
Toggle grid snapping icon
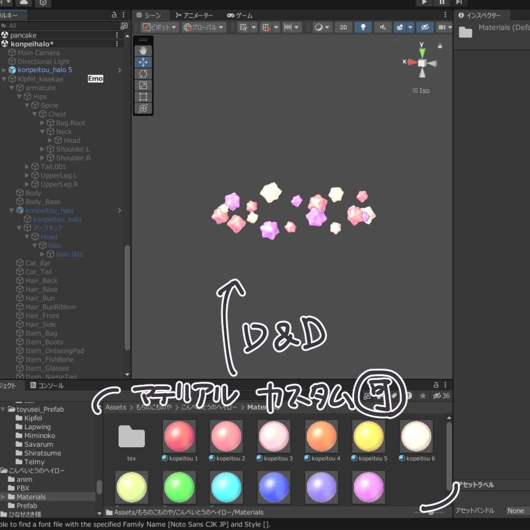tap(266, 27)
